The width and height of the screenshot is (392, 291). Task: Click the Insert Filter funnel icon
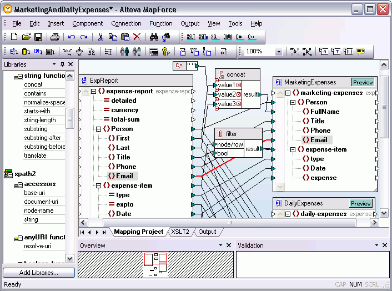pyautogui.click(x=79, y=52)
